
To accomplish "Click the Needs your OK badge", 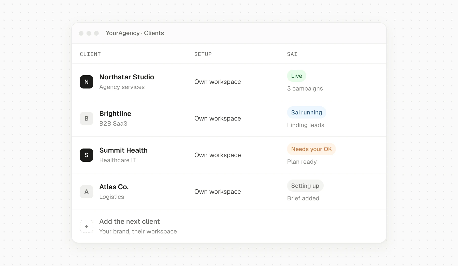I will [311, 149].
